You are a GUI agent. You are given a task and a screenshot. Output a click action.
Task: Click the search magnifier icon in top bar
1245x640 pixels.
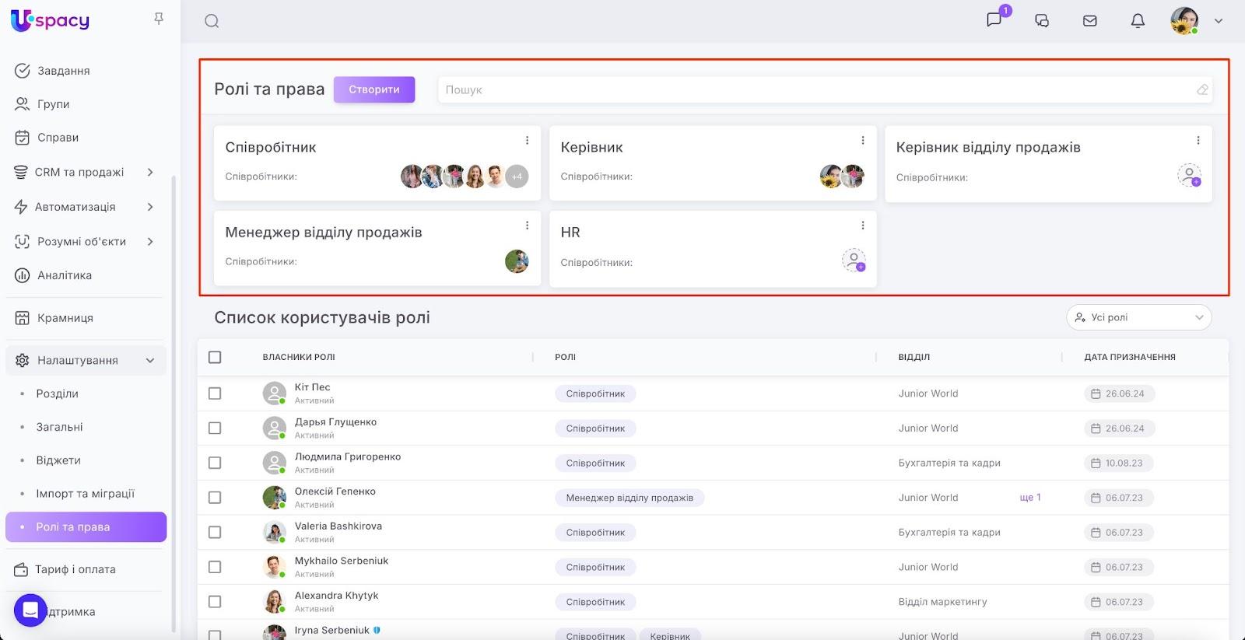point(212,21)
